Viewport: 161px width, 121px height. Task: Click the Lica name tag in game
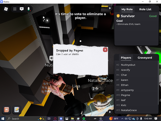[x=76, y=86]
